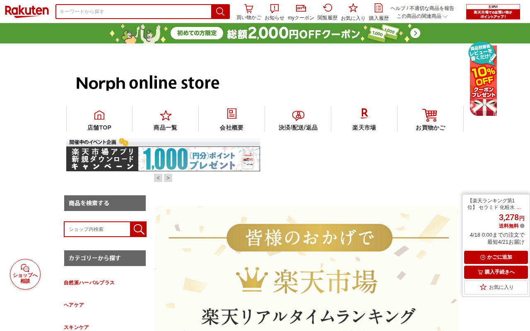Open 自然派ハーバルプラス category

coord(89,283)
